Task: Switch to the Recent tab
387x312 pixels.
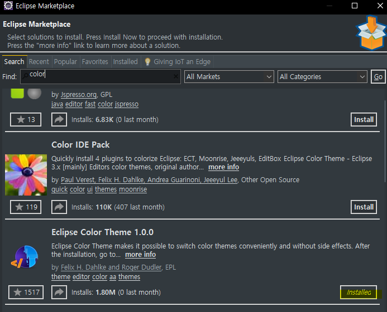Action: point(39,61)
